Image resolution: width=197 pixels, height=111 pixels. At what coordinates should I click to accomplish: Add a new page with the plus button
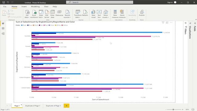tap(66, 106)
